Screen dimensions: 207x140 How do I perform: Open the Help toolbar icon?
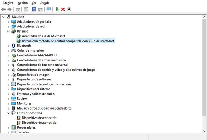34,9
